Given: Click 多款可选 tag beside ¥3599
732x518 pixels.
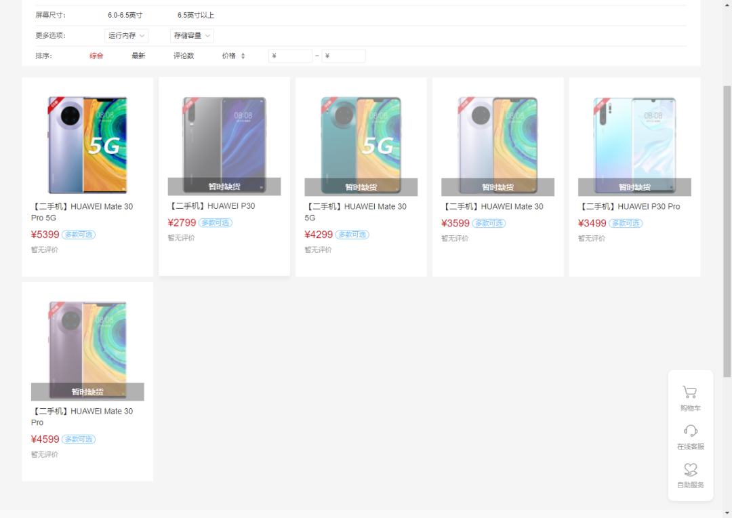Looking at the screenshot, I should pos(489,223).
